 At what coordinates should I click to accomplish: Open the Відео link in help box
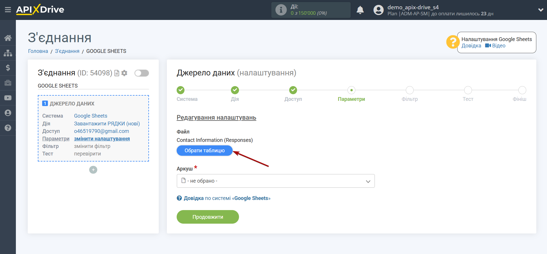tap(499, 46)
